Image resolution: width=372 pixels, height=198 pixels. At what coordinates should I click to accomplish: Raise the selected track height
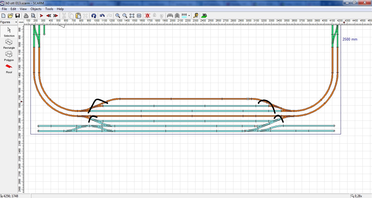tap(155, 16)
